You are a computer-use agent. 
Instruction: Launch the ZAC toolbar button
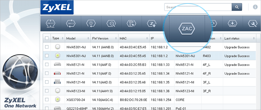click(x=187, y=29)
